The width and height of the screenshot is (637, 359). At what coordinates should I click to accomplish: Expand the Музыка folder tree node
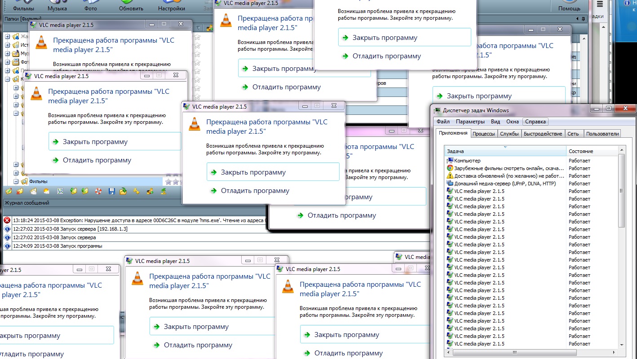click(8, 53)
